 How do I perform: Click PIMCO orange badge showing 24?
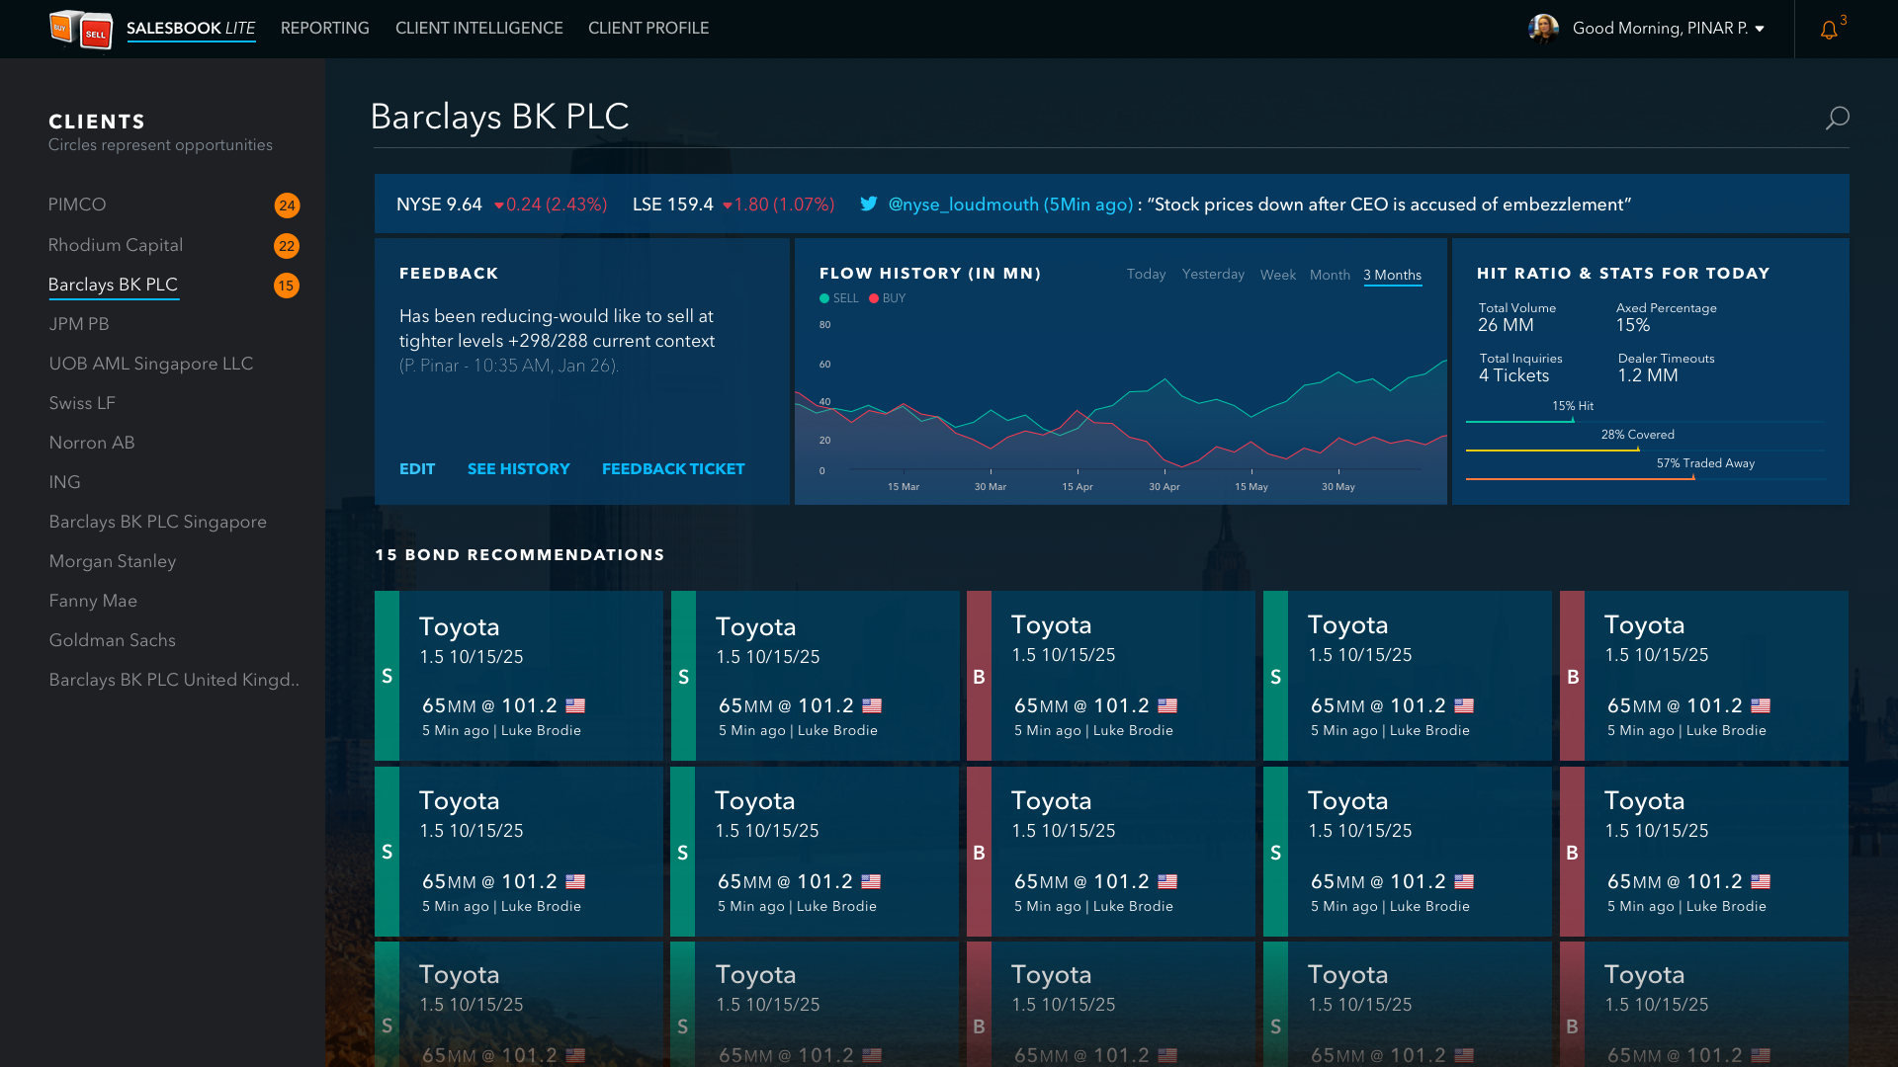point(287,205)
